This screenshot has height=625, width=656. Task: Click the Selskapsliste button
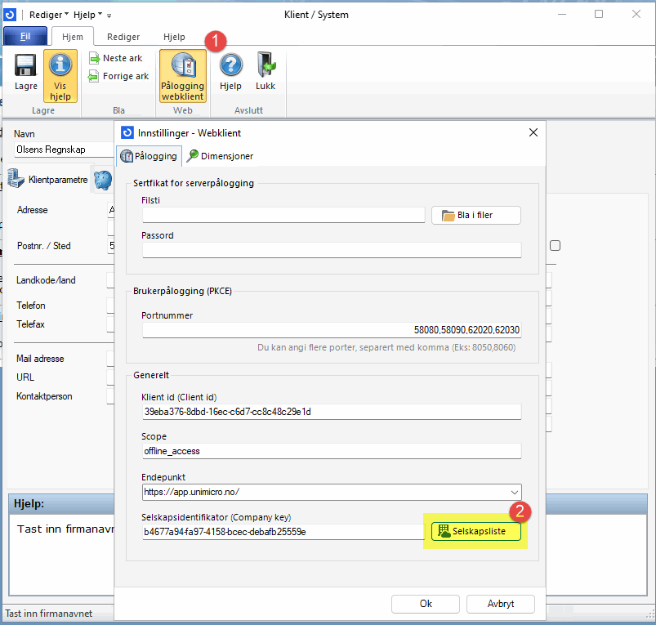pos(476,531)
